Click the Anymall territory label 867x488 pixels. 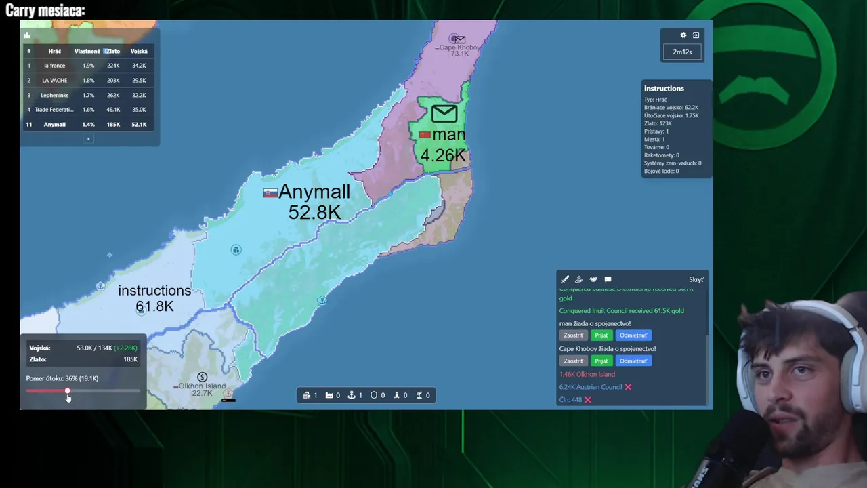coord(314,192)
